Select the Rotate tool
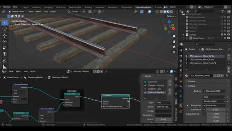 point(5,42)
